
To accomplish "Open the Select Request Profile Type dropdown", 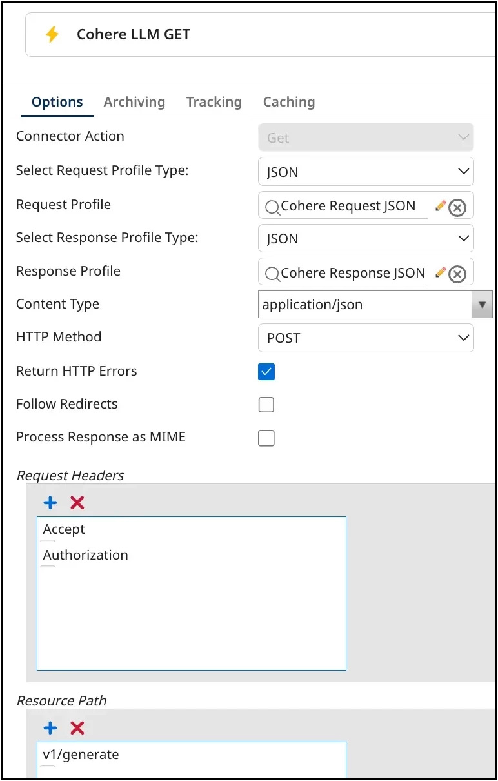I will point(366,172).
